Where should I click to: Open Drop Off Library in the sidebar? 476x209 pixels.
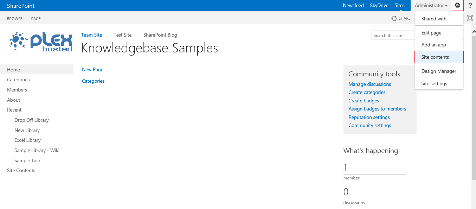coord(31,120)
